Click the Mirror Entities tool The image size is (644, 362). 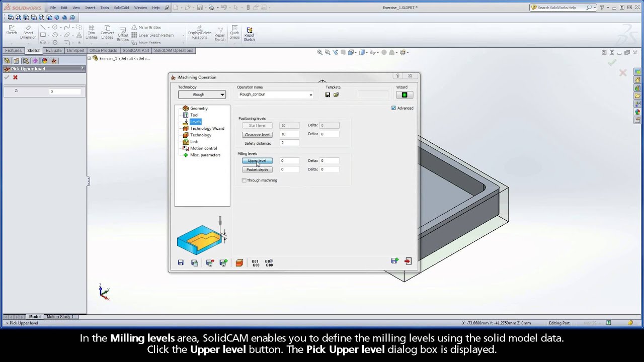(x=146, y=28)
